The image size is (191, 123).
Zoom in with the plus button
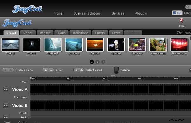46,70
